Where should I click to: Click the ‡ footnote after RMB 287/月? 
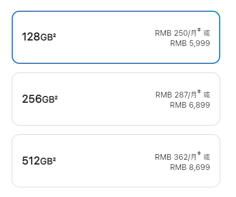point(199,91)
